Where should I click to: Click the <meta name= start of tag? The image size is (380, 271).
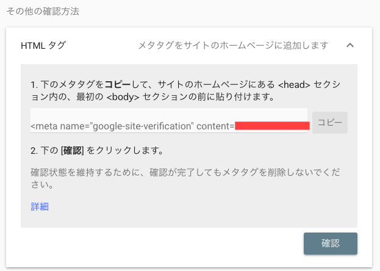point(60,126)
